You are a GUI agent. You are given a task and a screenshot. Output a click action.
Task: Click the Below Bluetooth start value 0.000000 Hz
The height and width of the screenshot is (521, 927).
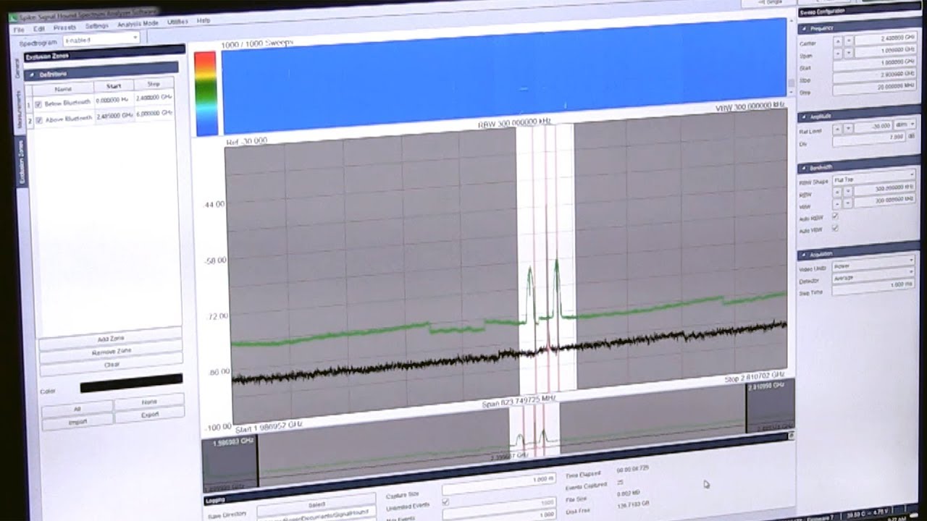click(x=113, y=101)
